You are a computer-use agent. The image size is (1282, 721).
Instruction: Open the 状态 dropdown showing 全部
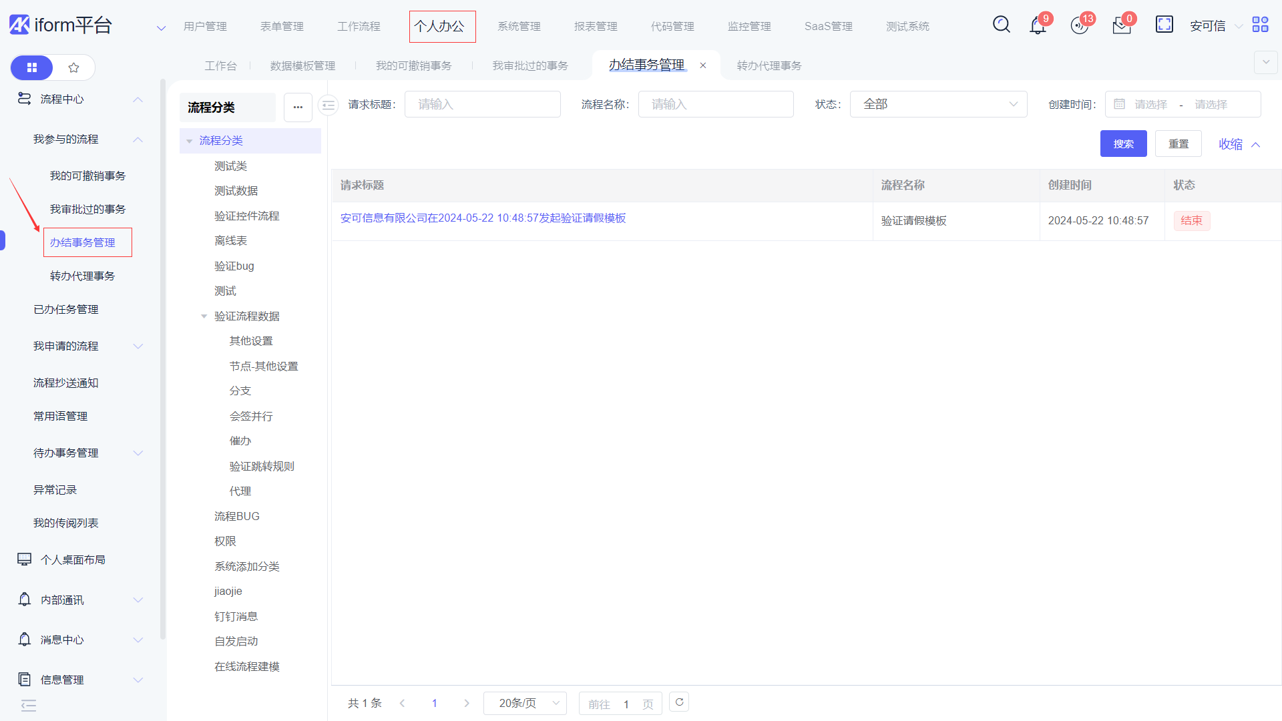pos(938,104)
